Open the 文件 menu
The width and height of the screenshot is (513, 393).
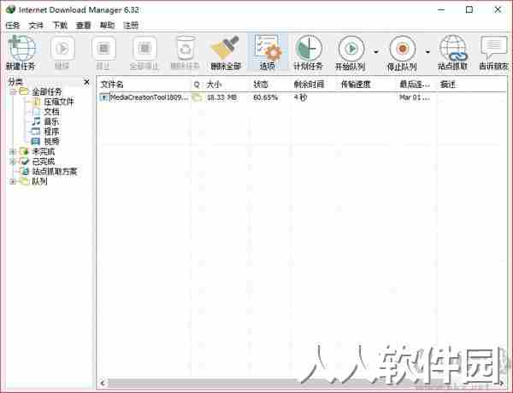36,25
